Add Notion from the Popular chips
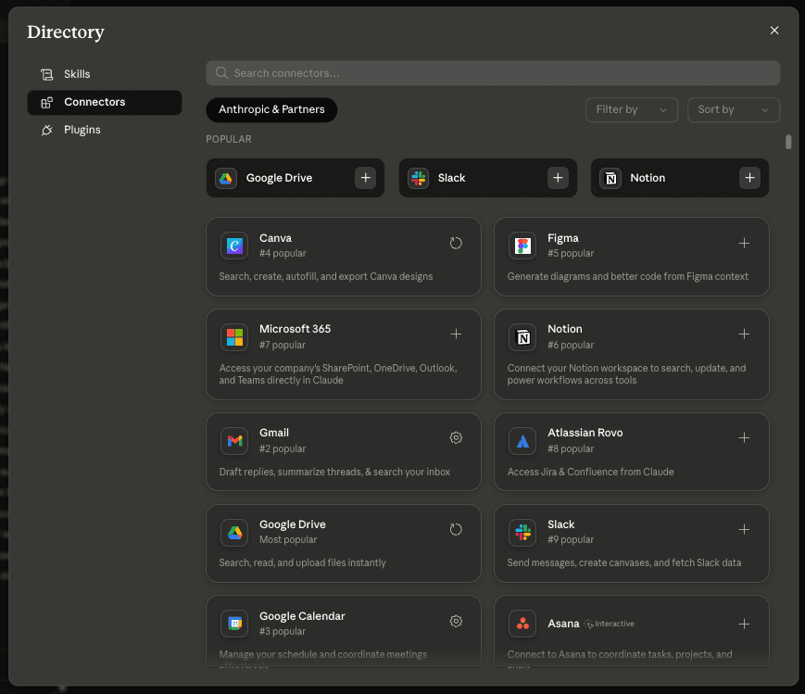805x694 pixels. point(749,178)
